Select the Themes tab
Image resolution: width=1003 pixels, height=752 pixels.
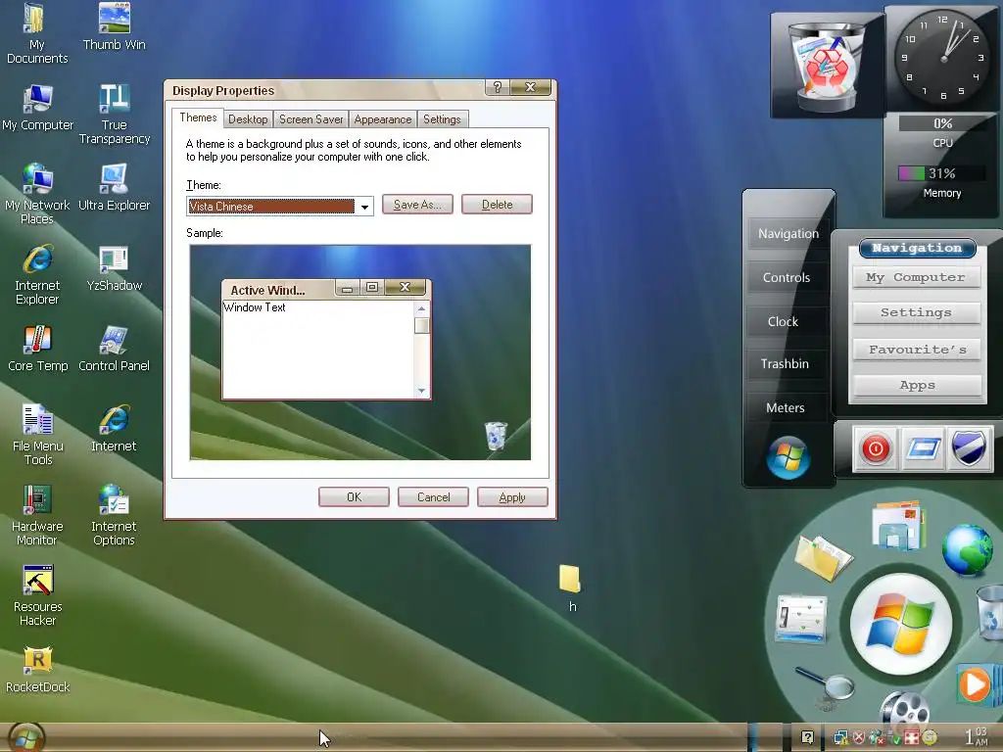tap(198, 117)
